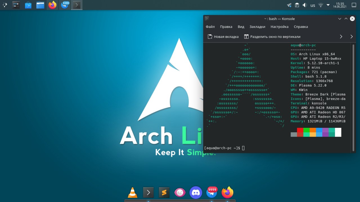This screenshot has height=202, width=360.
Task: Select the Konsole entry in the top panel
Action: pos(76,5)
